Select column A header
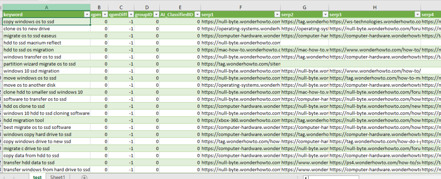 [x=47, y=7]
